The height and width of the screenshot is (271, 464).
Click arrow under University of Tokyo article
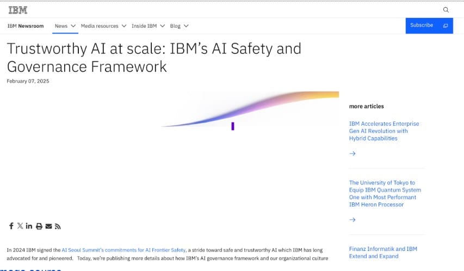tap(352, 220)
